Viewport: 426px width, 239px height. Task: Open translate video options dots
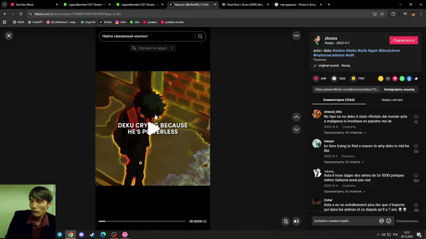click(x=172, y=48)
